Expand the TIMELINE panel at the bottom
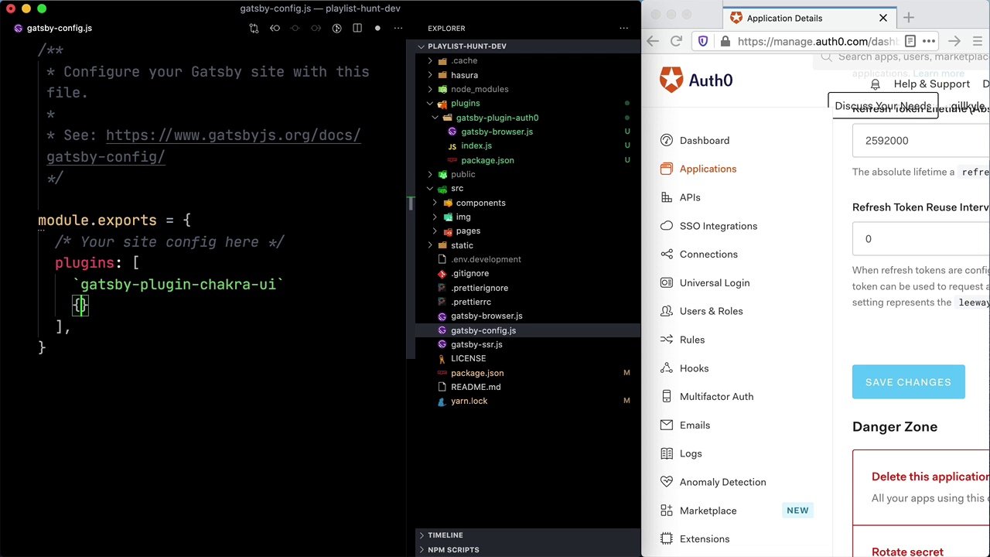This screenshot has height=557, width=990. [445, 535]
